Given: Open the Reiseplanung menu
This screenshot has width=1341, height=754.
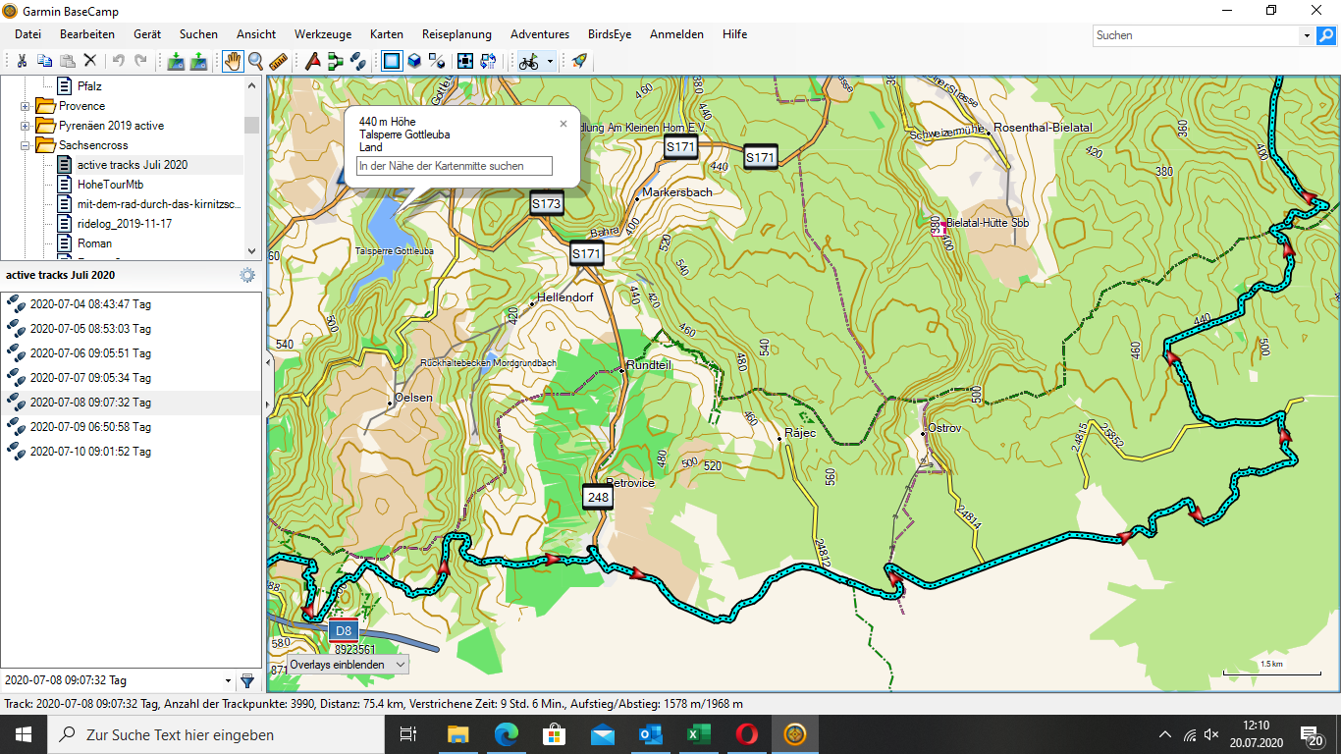Looking at the screenshot, I should point(456,34).
